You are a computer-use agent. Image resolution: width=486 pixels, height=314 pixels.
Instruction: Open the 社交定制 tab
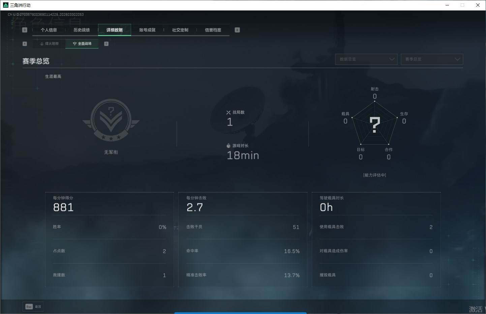tap(180, 30)
